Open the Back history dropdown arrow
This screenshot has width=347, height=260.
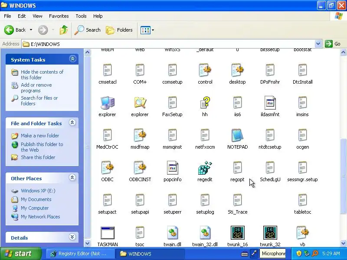[31, 30]
